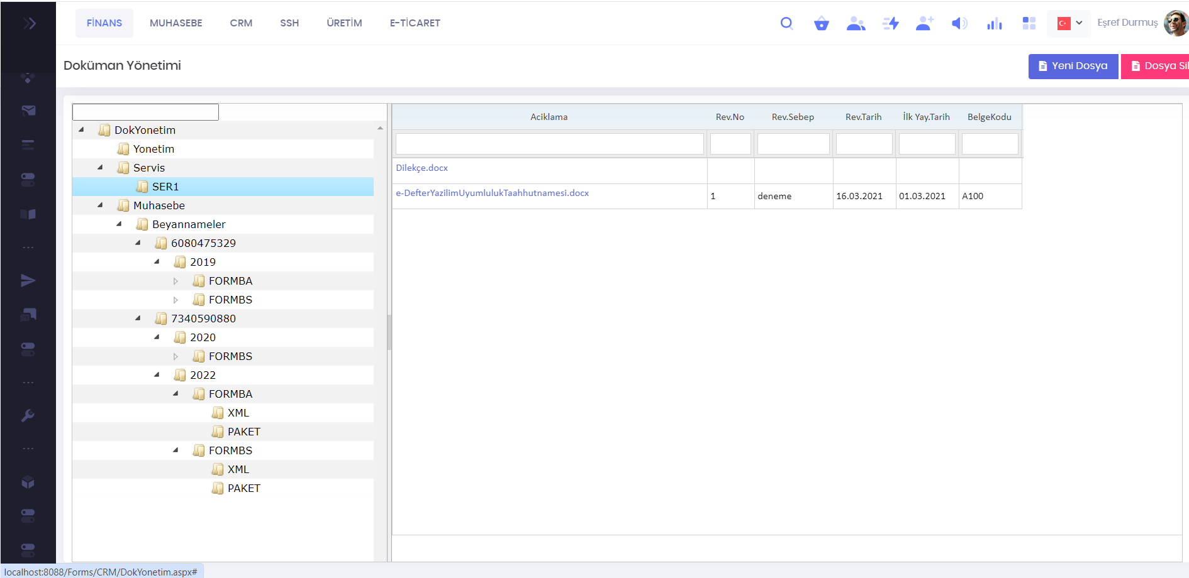Open the Dilekçe.docx file link
Image resolution: width=1189 pixels, height=578 pixels.
pos(421,168)
